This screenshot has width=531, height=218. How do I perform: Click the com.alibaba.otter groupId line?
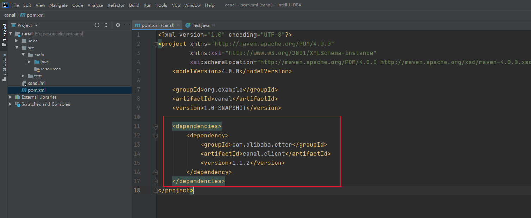pos(264,144)
